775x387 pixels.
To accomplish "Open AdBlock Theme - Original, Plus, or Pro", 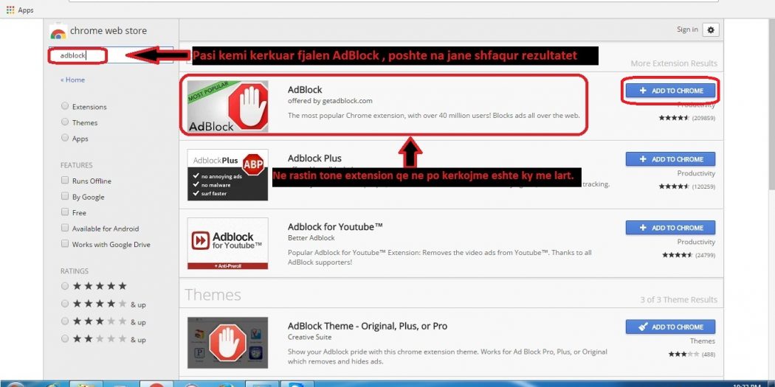I will coord(368,327).
